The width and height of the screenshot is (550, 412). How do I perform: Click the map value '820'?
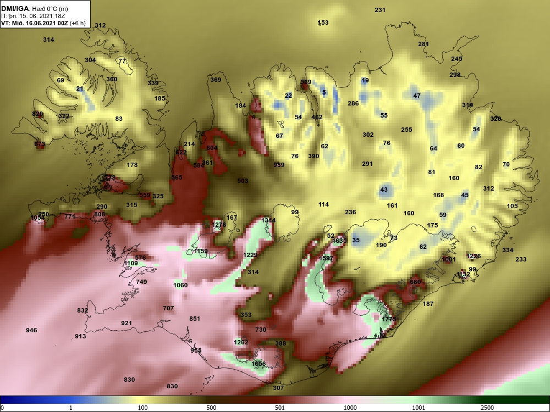coord(37,114)
